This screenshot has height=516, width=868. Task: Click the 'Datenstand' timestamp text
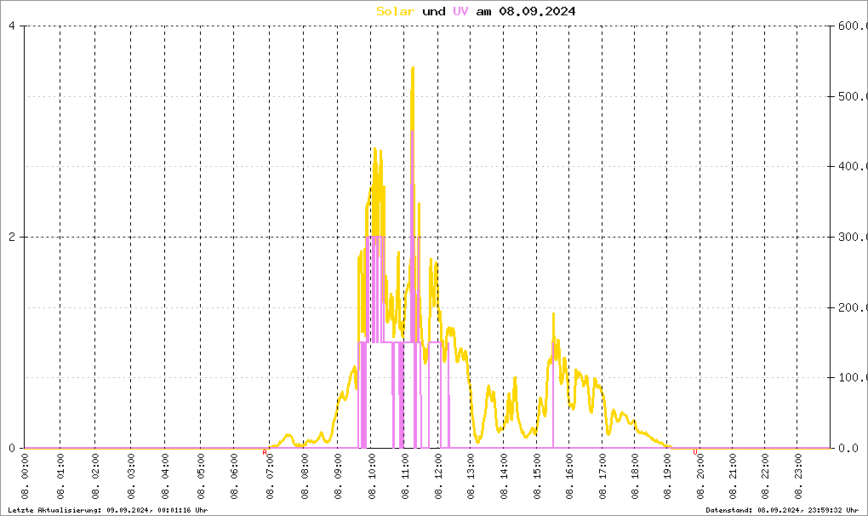pos(782,510)
